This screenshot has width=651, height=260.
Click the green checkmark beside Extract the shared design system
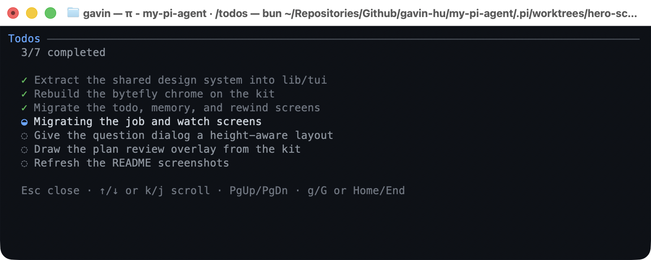tap(24, 80)
